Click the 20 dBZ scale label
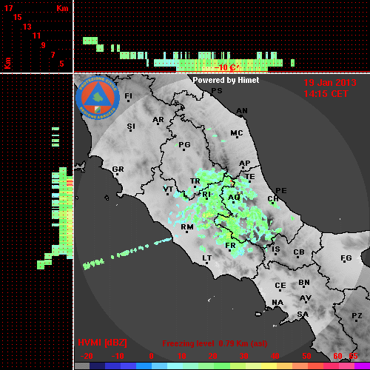Viewport: 370px width, 370px height. tap(213, 356)
